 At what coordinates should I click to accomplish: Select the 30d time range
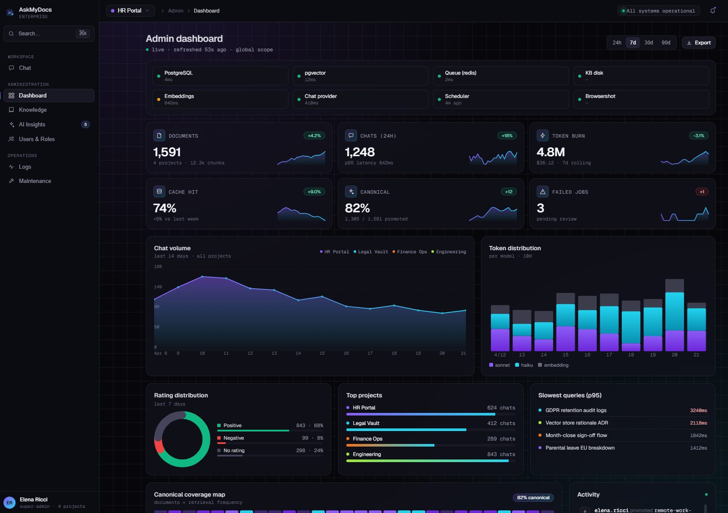pos(649,43)
